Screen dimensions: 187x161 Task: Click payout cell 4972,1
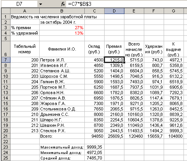[x=174, y=60]
